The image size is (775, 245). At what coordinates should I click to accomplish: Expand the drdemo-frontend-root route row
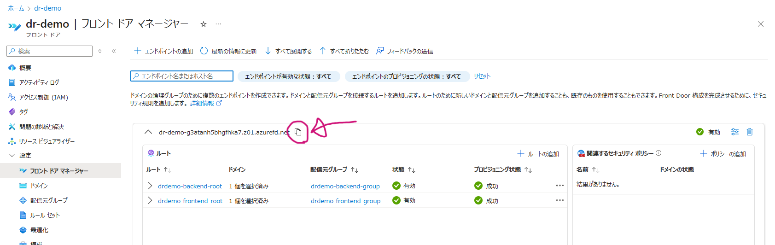[x=150, y=200]
